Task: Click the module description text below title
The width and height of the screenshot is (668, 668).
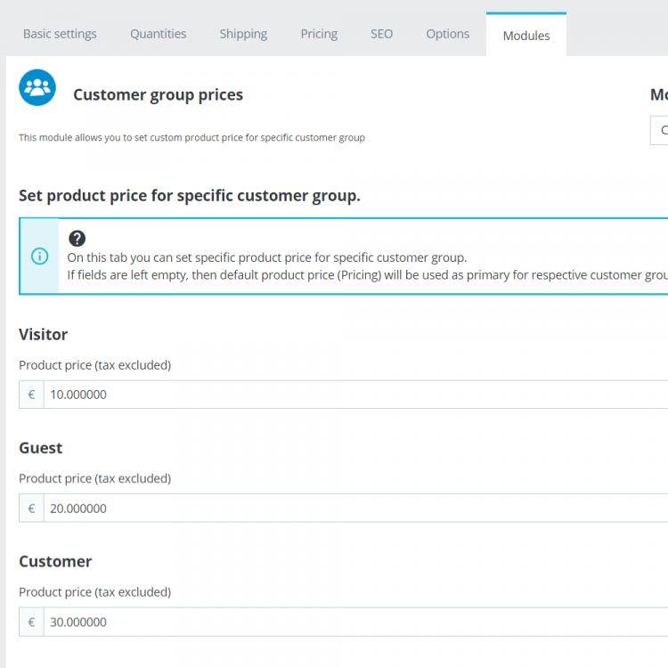Action: pyautogui.click(x=191, y=138)
